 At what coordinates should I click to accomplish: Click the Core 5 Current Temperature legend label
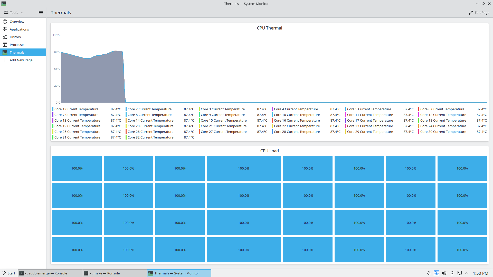(369, 109)
